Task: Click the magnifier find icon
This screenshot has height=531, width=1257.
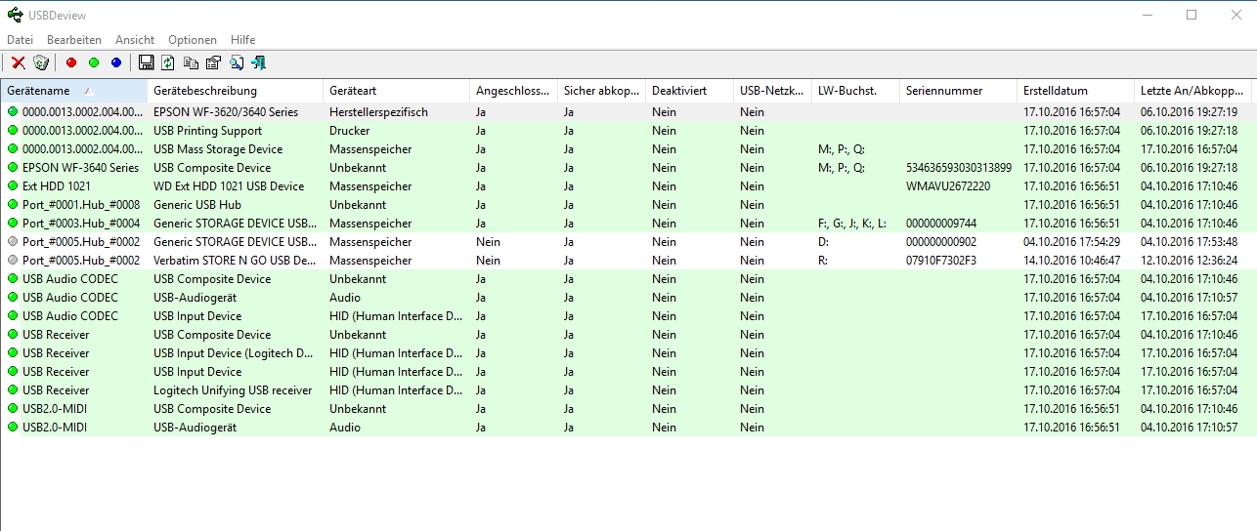Action: 237,62
